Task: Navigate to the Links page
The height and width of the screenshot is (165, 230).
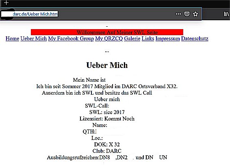Action: pos(148,38)
